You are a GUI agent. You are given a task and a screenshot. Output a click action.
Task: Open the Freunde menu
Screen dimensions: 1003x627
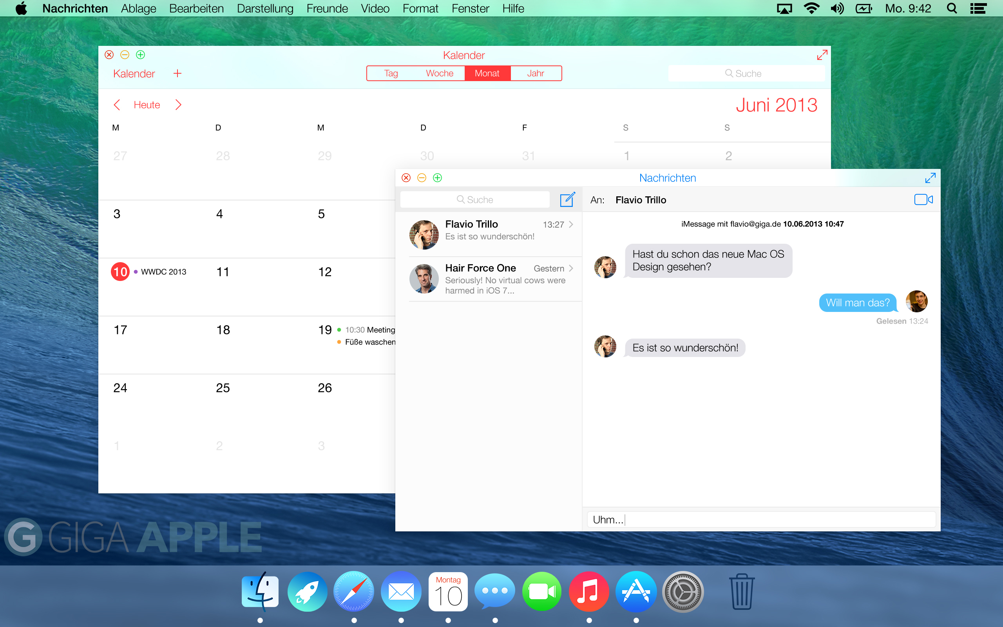(327, 8)
